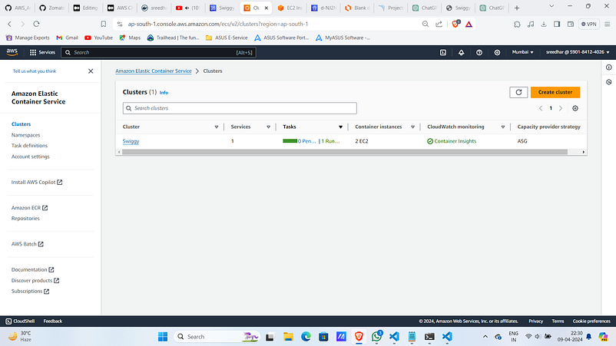Focus the Search clusters field
The height and width of the screenshot is (346, 616).
click(x=240, y=108)
